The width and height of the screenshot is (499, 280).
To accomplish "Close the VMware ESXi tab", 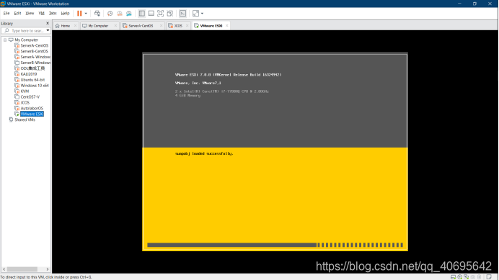I will tap(227, 26).
